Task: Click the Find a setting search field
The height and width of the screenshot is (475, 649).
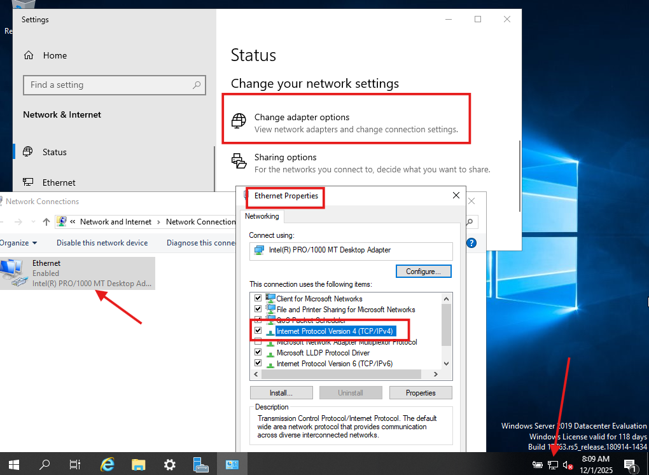Action: point(115,85)
